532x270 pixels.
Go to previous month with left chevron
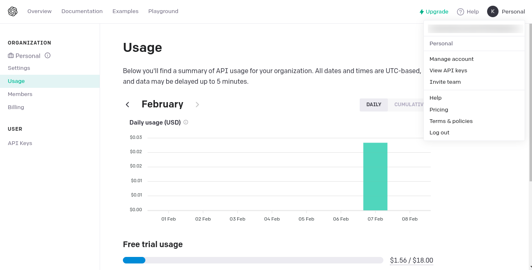pyautogui.click(x=127, y=105)
